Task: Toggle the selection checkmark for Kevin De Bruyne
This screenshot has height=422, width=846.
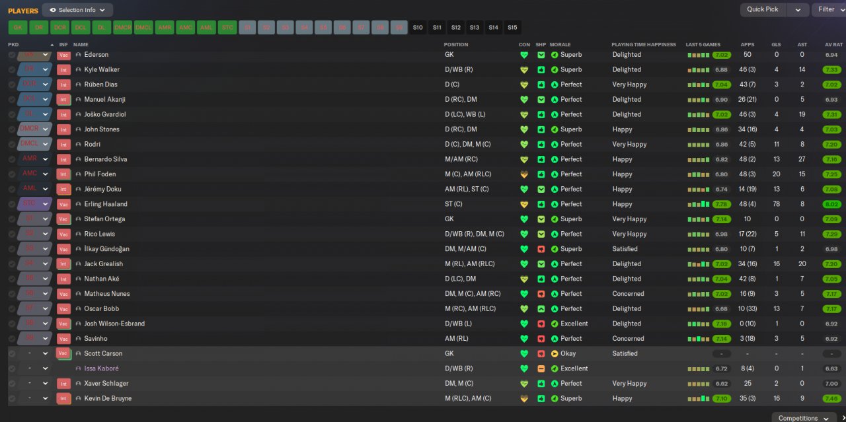Action: pyautogui.click(x=11, y=398)
